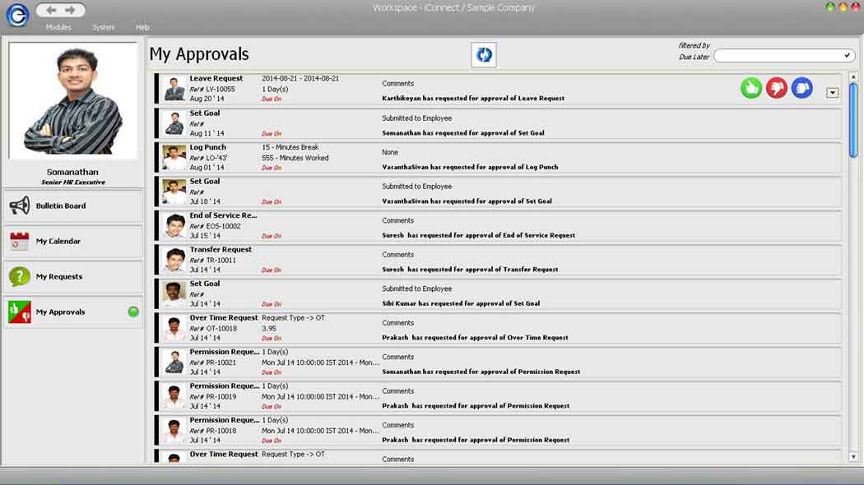
Task: Go forward using the right arrow
Action: pyautogui.click(x=71, y=11)
